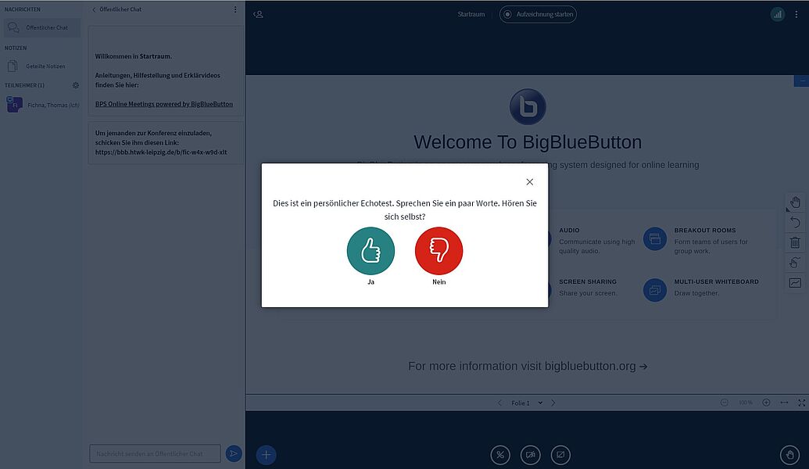Start screen sharing icon
The height and width of the screenshot is (469, 809).
[x=560, y=455]
